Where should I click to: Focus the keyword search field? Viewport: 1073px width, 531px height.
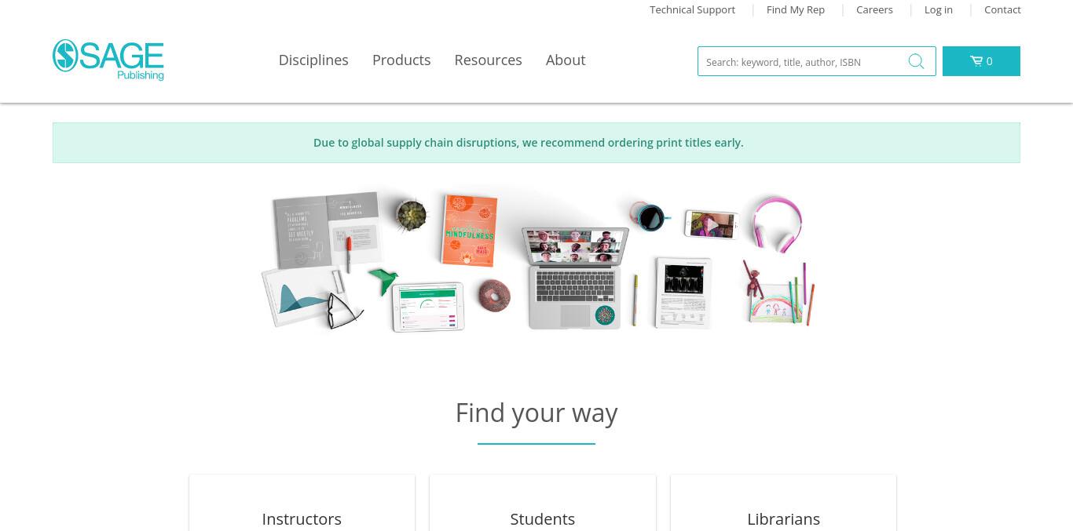pyautogui.click(x=801, y=61)
